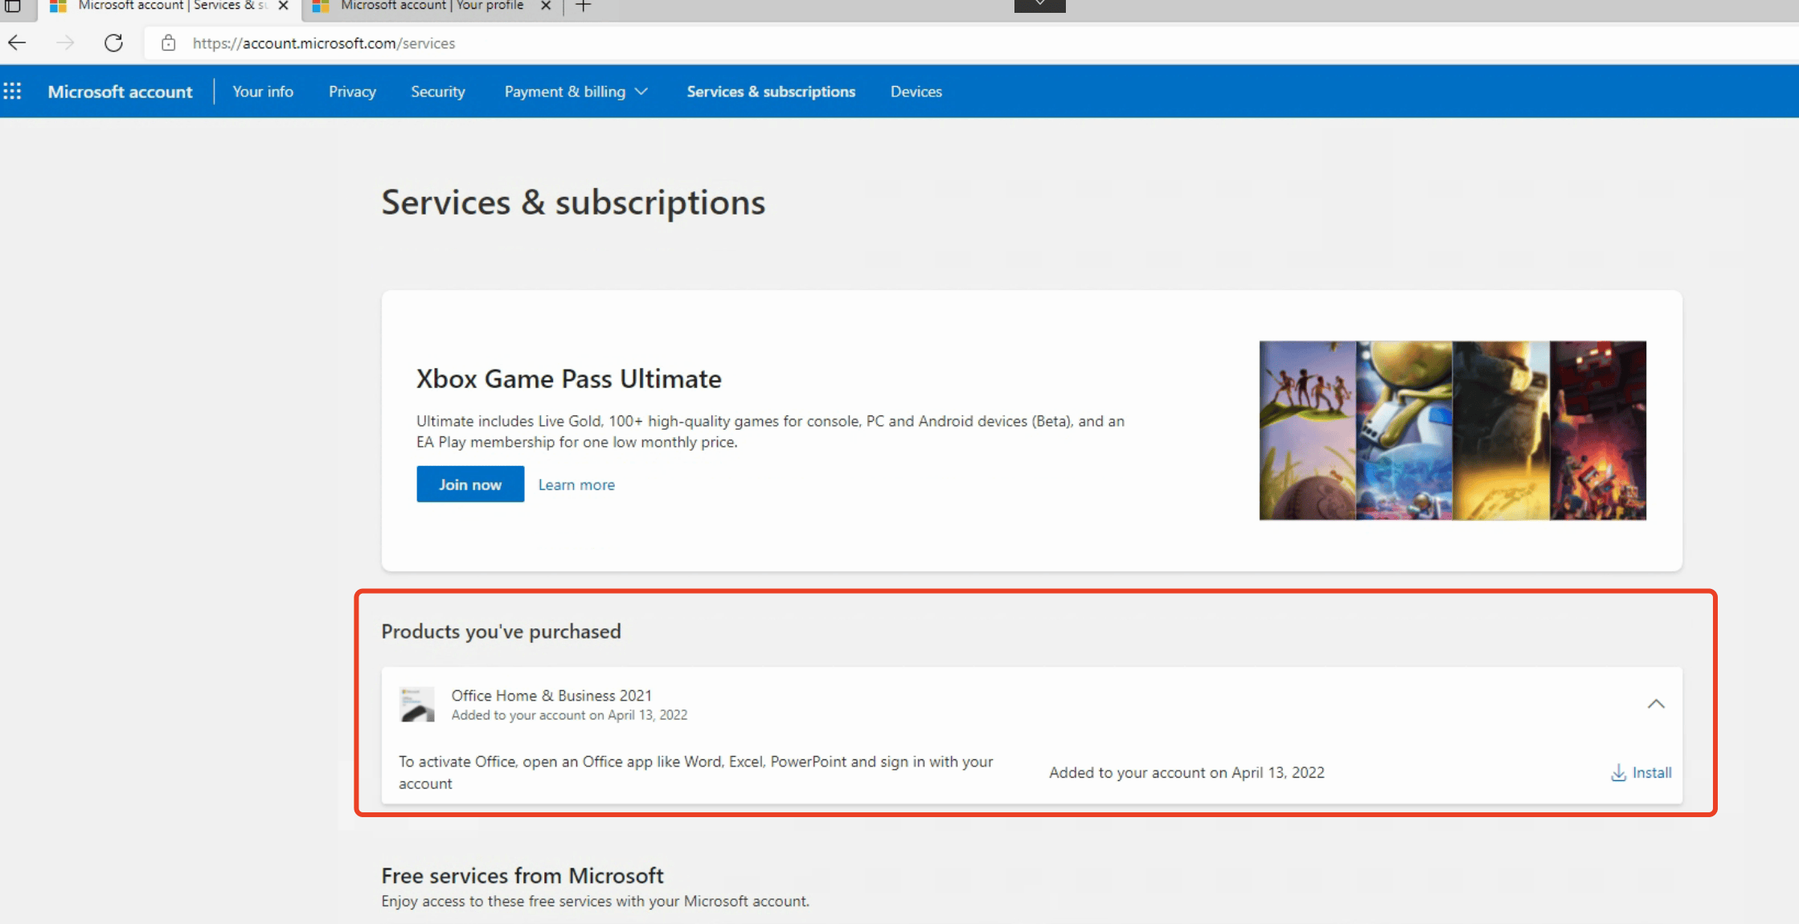Open the Microsoft apps launcher grid
1799x924 pixels.
12,91
